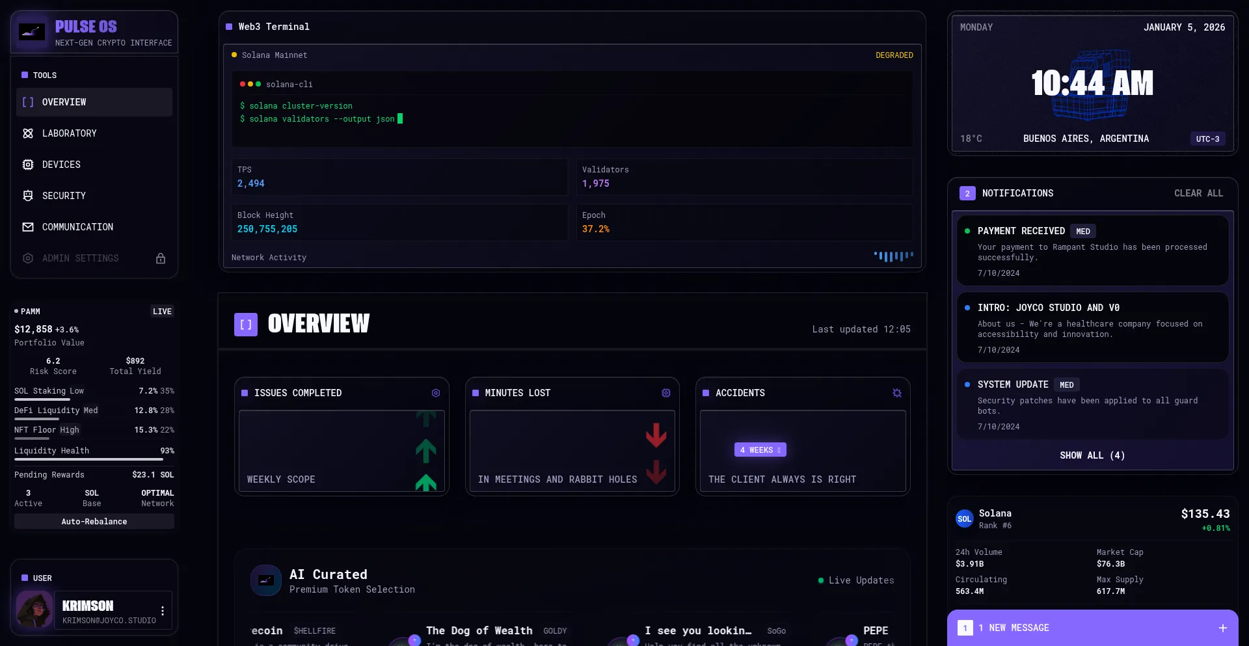Open the Devices panel icon
The width and height of the screenshot is (1249, 646).
(28, 165)
